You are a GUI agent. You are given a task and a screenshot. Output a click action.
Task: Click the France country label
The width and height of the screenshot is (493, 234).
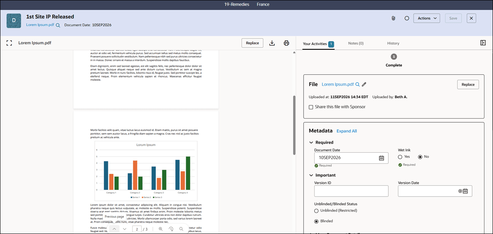click(x=263, y=4)
